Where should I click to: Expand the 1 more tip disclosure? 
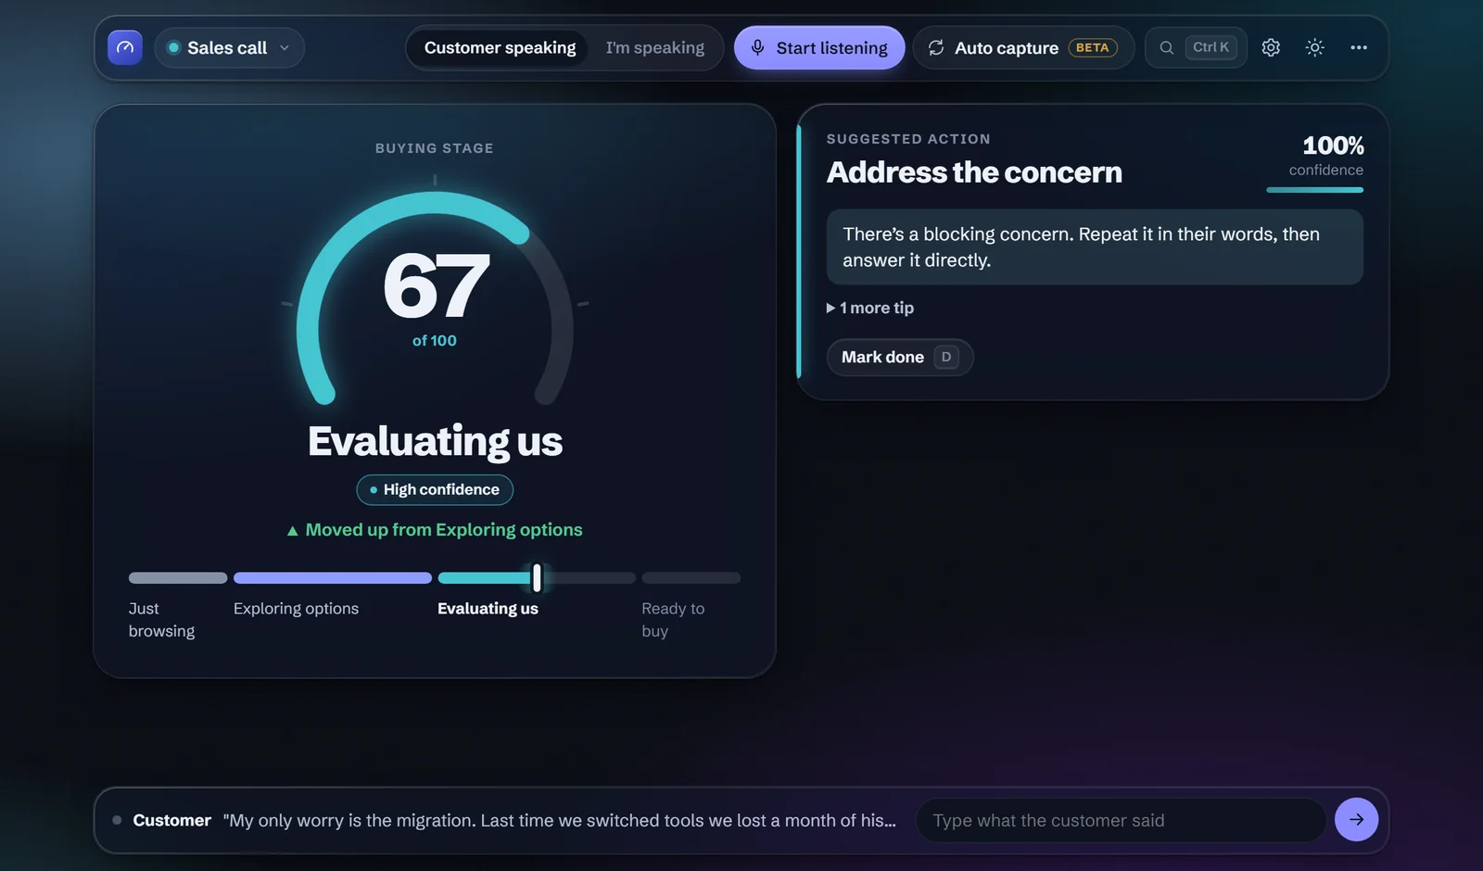coord(869,308)
